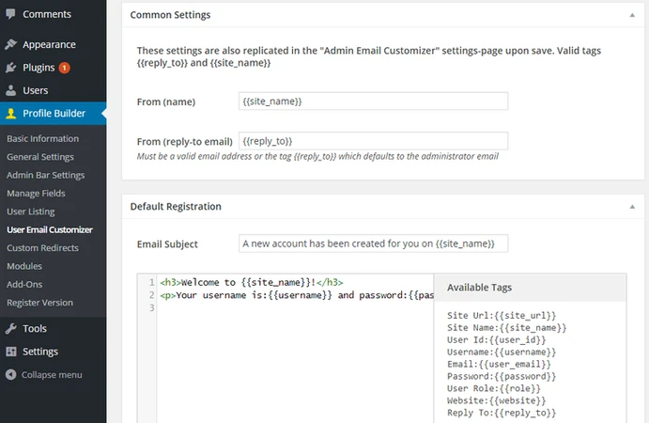Click the Profile Builder user icon
Image resolution: width=649 pixels, height=423 pixels.
pyautogui.click(x=10, y=113)
